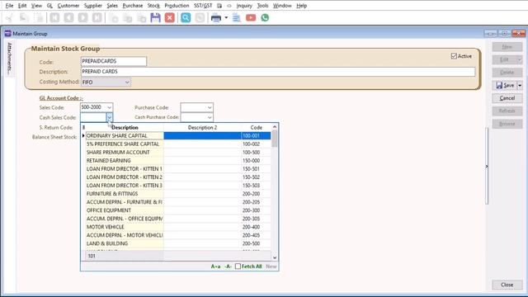
Task: Open the File menu
Action: [x=9, y=6]
